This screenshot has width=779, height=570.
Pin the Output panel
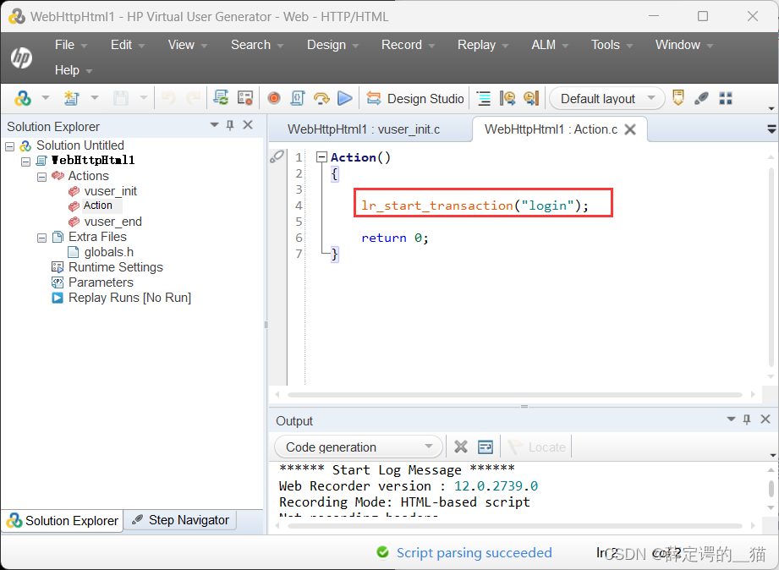click(x=747, y=419)
